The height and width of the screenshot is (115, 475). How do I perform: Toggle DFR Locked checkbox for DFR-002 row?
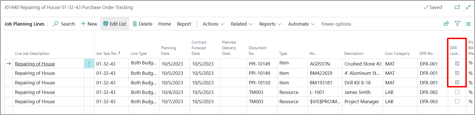click(457, 92)
